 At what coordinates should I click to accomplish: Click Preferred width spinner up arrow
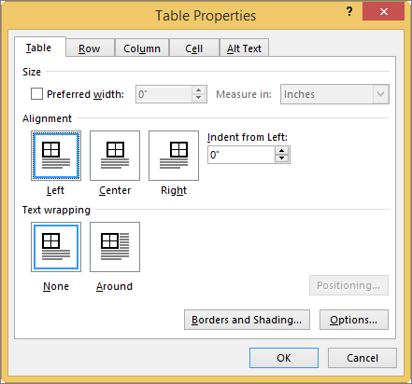(199, 90)
